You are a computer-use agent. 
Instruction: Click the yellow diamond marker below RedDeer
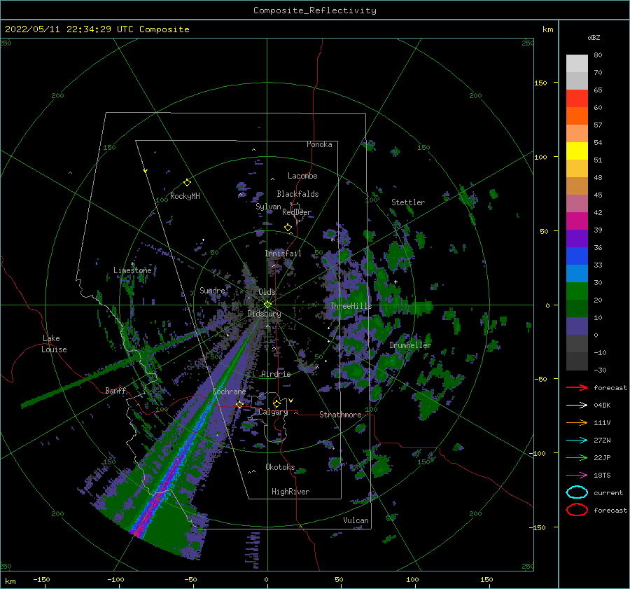288,228
